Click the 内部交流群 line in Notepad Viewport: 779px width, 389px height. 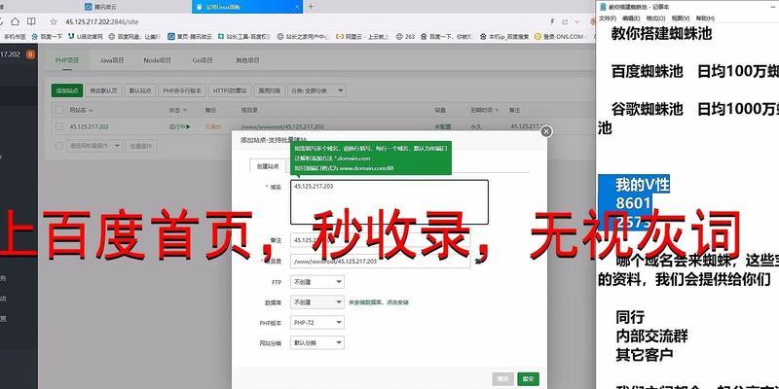click(651, 336)
